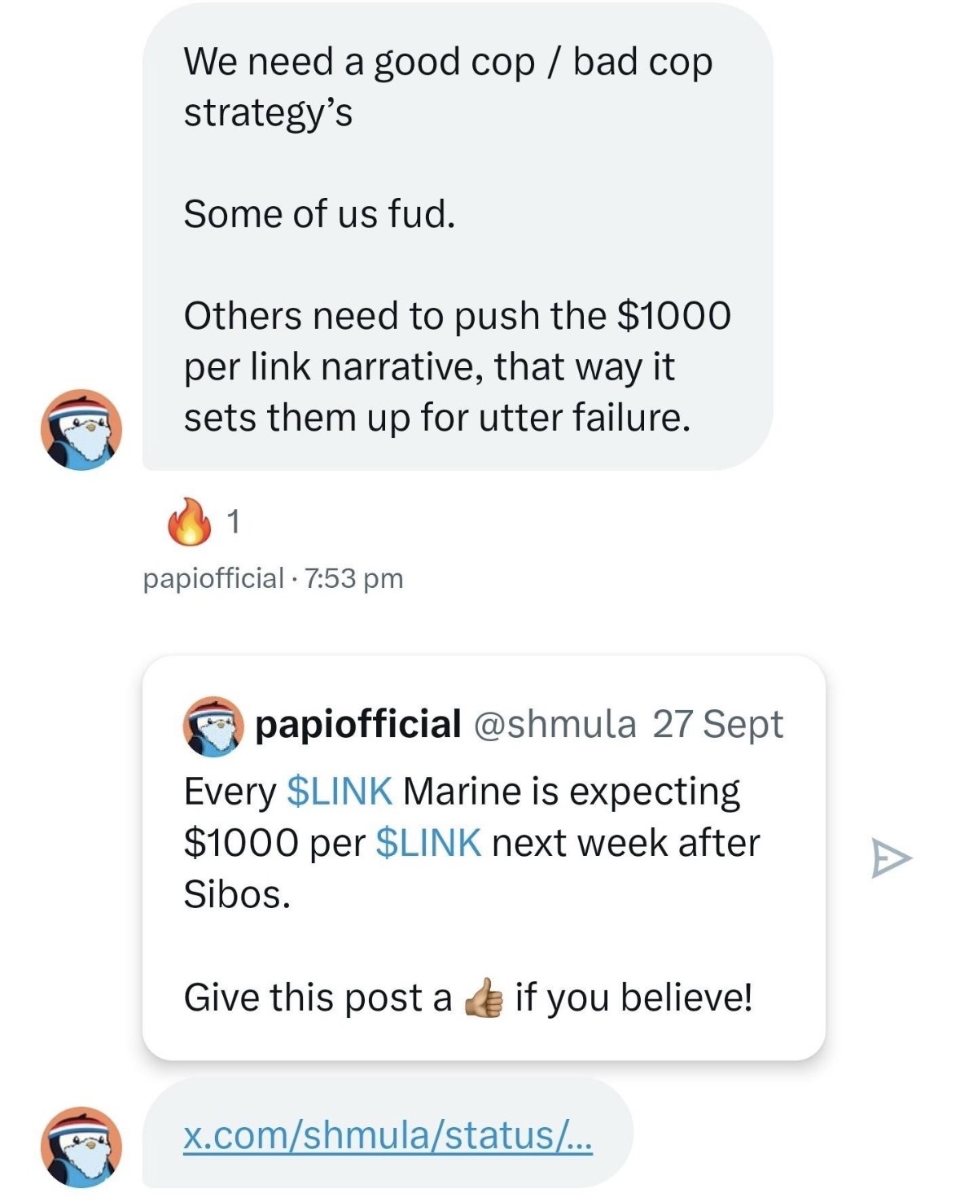This screenshot has width=960, height=1202.
Task: Open penguin avatar beside the x.com link
Action: tap(81, 1146)
